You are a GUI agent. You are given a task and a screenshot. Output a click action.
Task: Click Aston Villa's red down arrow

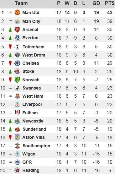coord(10,137)
